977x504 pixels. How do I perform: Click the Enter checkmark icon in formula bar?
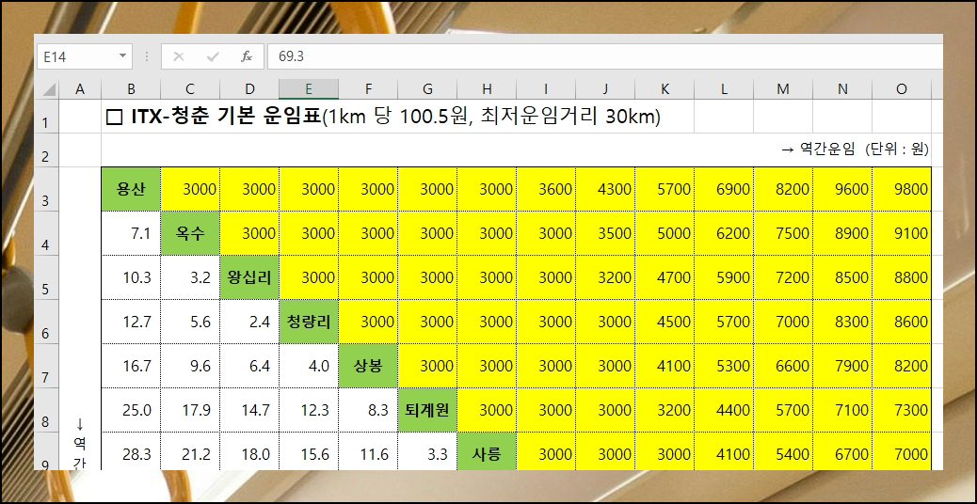(213, 56)
